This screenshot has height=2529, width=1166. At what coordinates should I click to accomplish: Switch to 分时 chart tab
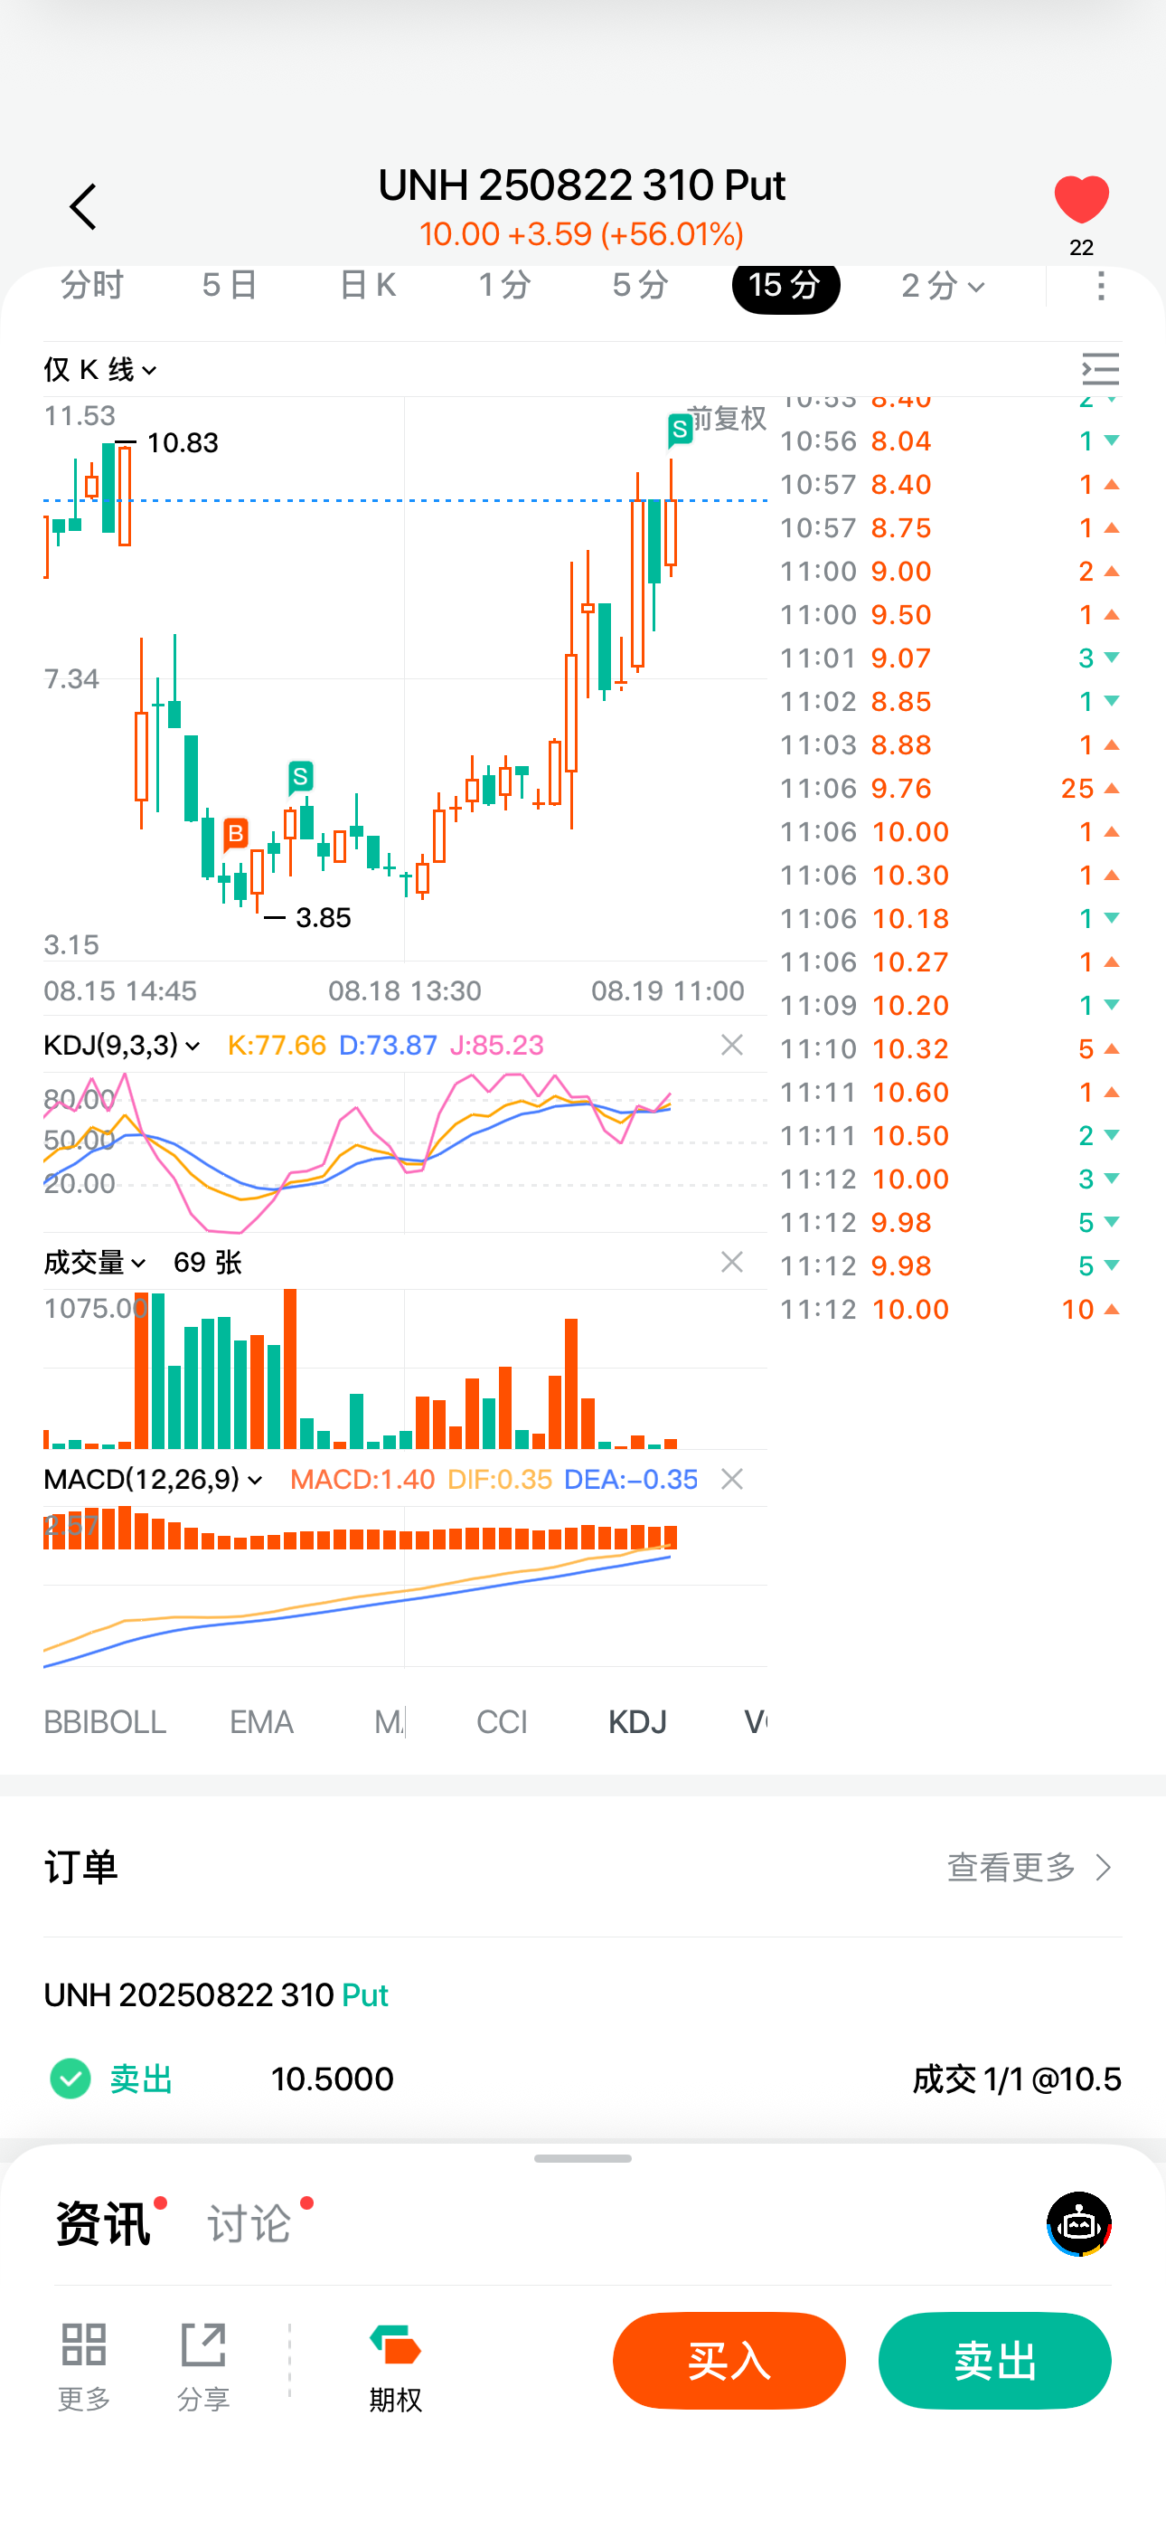point(92,285)
